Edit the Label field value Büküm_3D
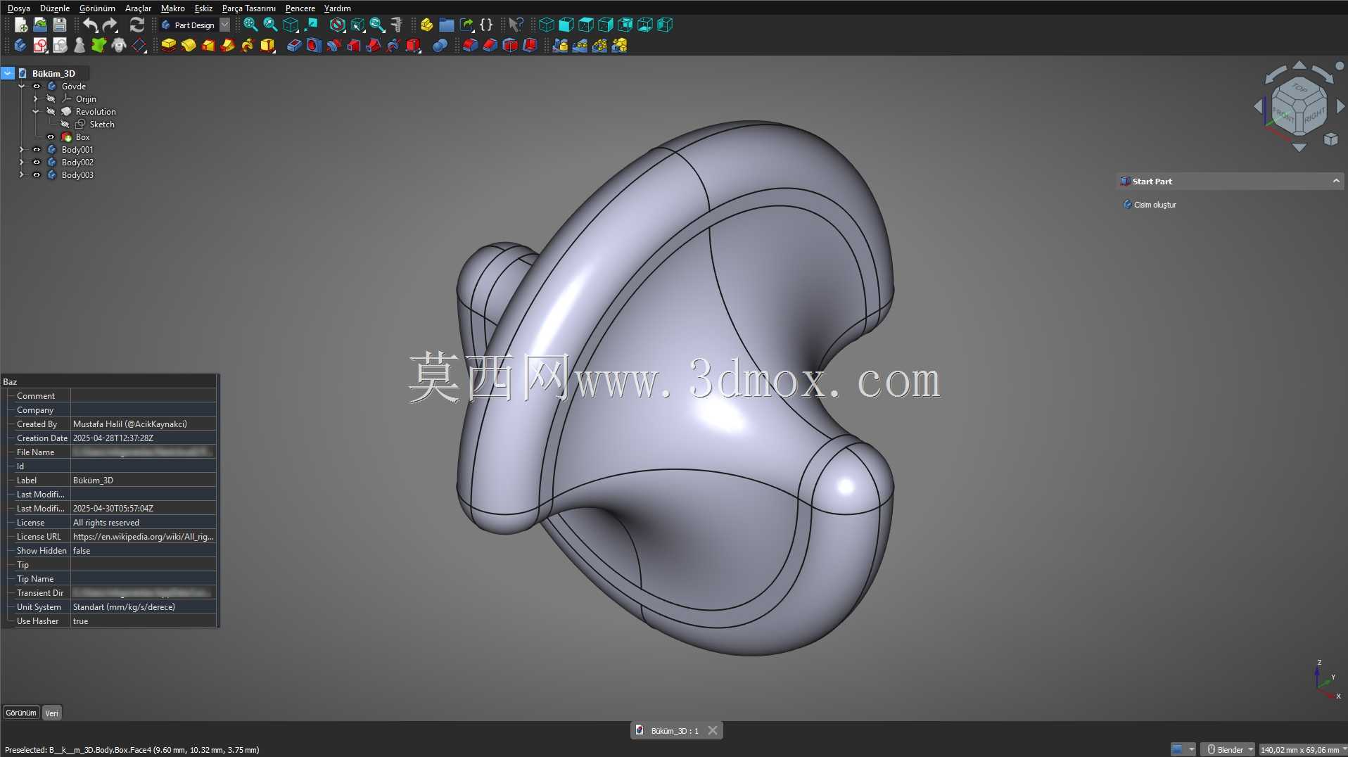The height and width of the screenshot is (757, 1348). (144, 481)
